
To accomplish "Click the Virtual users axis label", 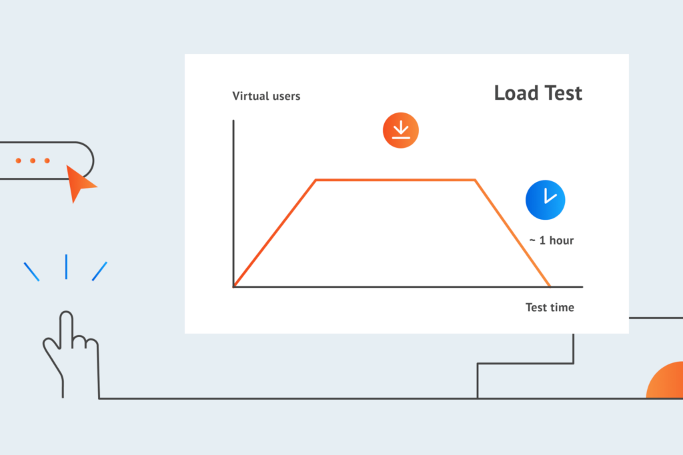I will pos(266,96).
